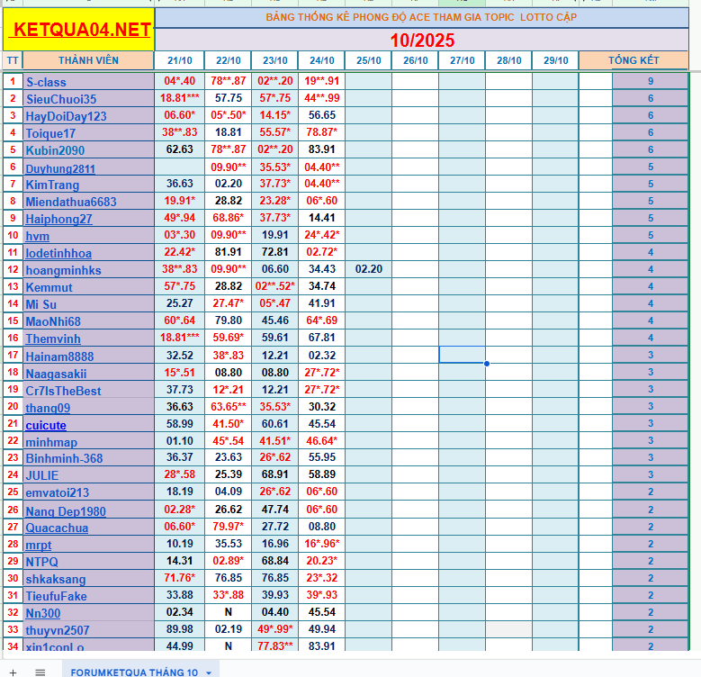Open the Nang Dep1980 profile link
The height and width of the screenshot is (677, 701).
(x=66, y=511)
